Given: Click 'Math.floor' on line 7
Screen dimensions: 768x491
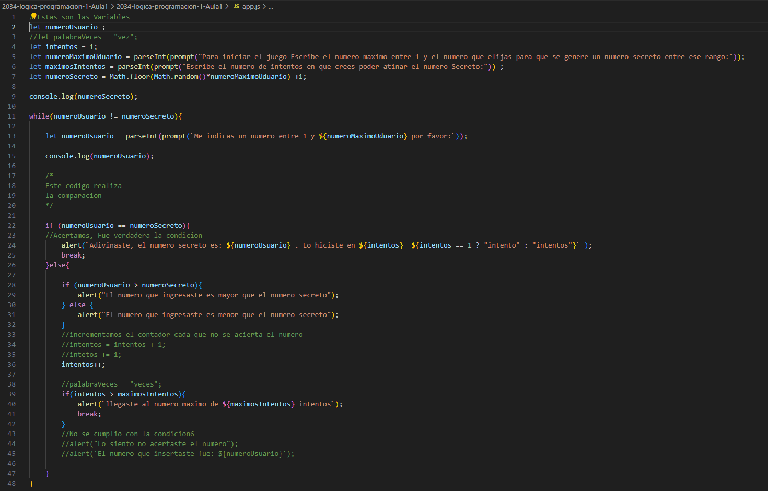Looking at the screenshot, I should click(130, 76).
